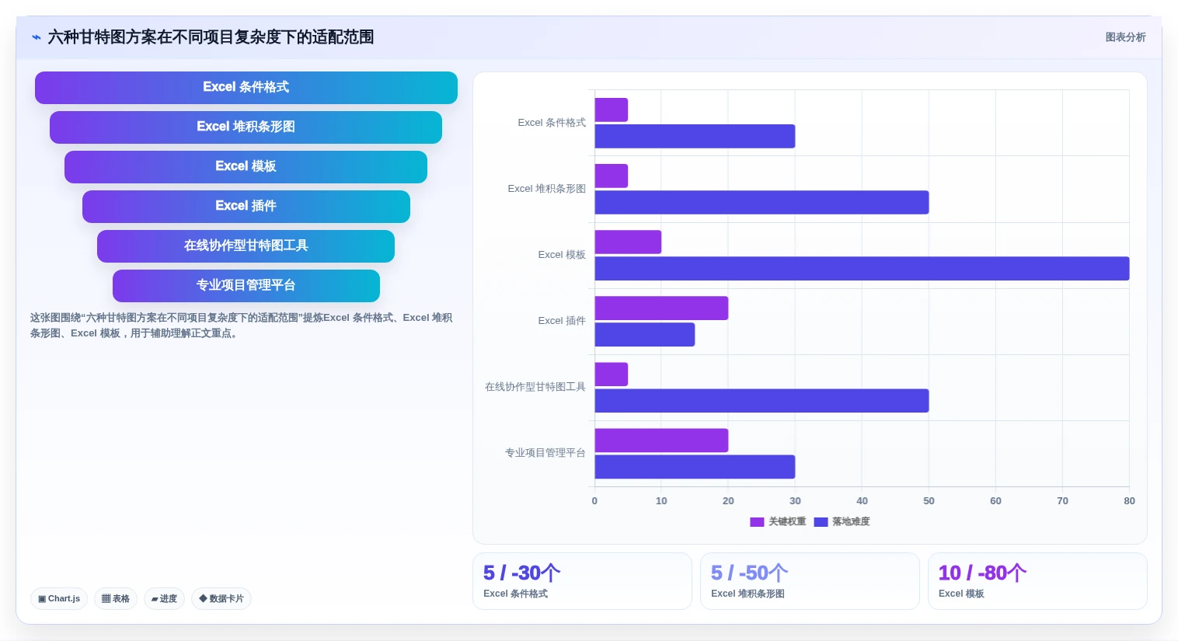This screenshot has height=641, width=1178.
Task: Click the x-axis tick label 30
Action: (795, 501)
